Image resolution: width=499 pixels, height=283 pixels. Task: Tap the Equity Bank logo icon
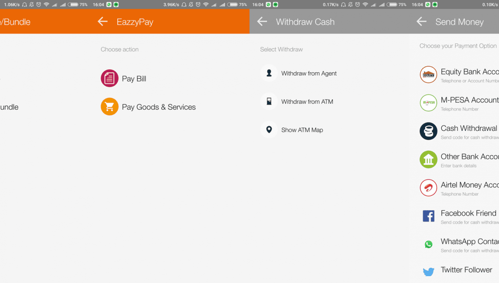(x=428, y=74)
